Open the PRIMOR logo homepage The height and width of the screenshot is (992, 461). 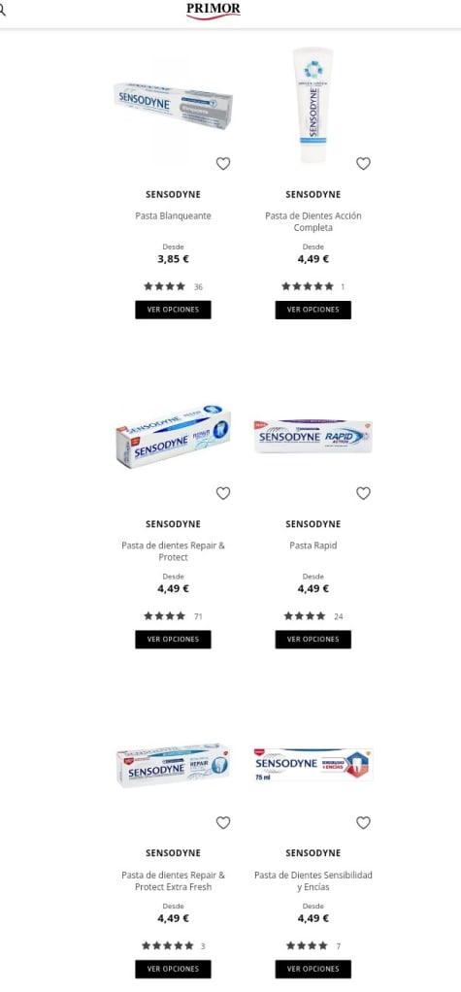214,10
